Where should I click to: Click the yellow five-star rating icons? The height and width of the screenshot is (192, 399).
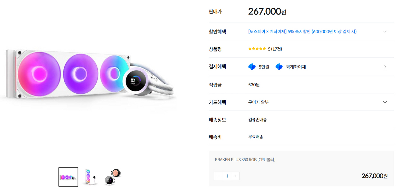tap(257, 49)
